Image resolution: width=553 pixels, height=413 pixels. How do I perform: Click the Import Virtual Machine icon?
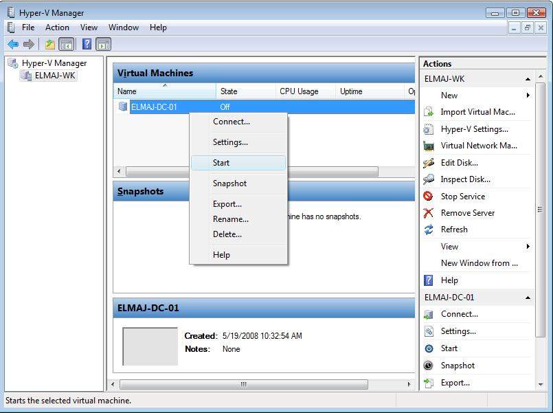point(429,112)
